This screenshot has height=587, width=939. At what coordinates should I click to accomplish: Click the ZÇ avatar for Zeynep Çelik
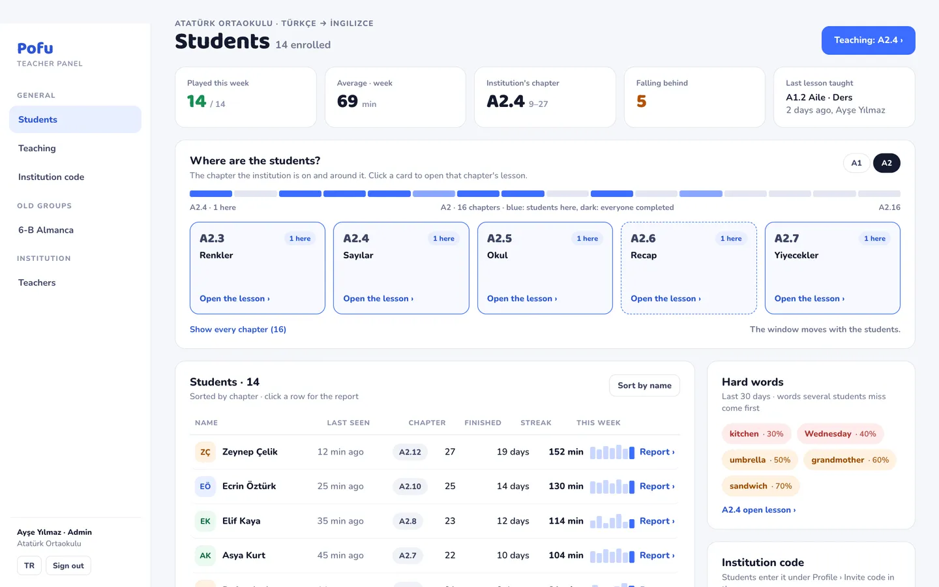205,452
